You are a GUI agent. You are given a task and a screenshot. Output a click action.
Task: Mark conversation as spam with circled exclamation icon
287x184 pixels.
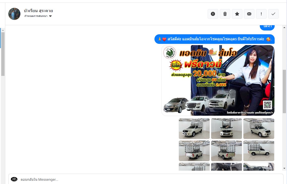[213, 14]
